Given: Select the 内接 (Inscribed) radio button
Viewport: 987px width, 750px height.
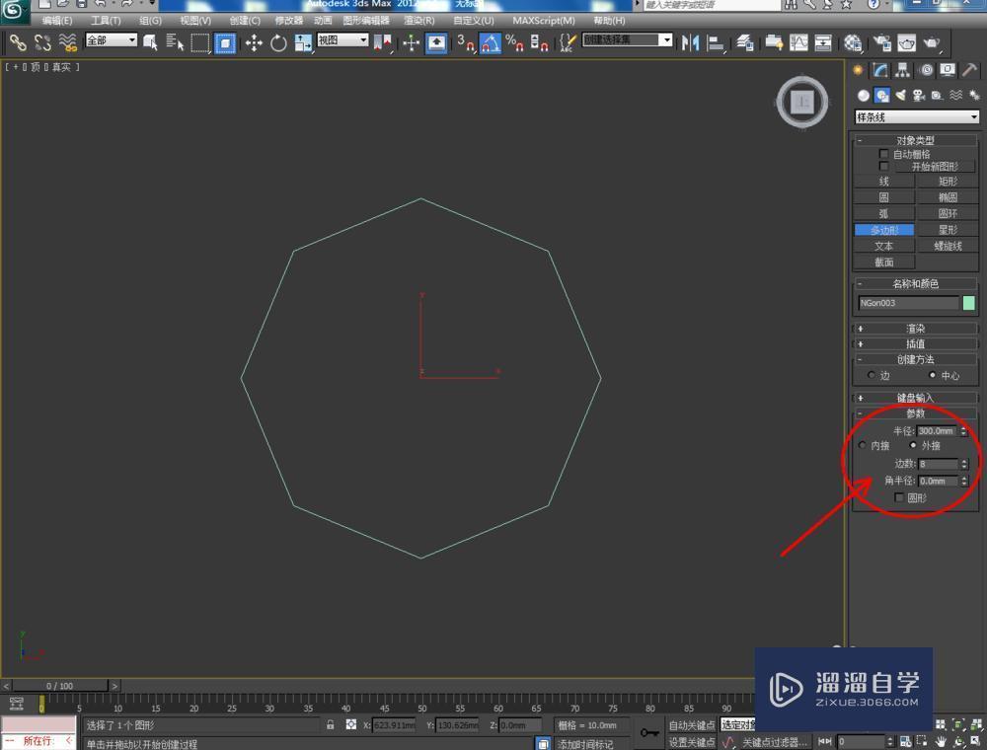Looking at the screenshot, I should tap(863, 445).
